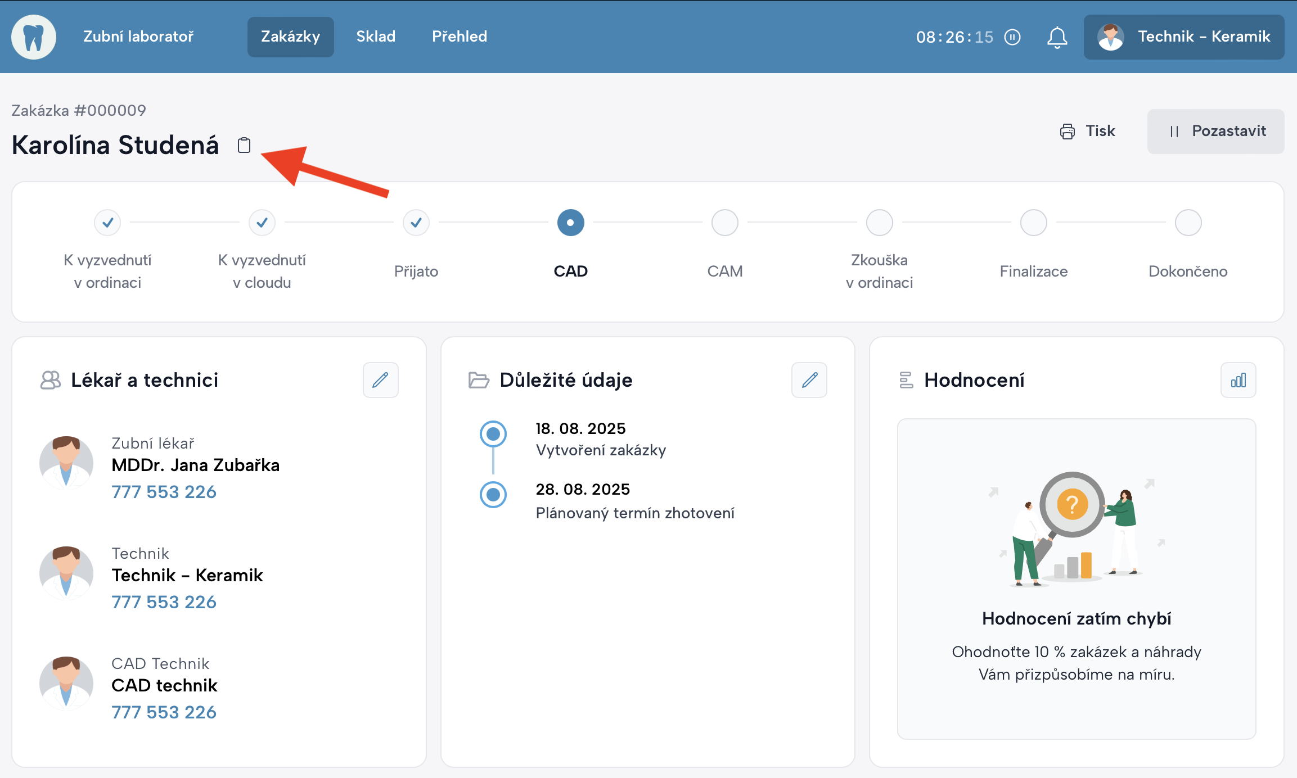Copy patient name with clipboard icon
Screen dimensions: 1297x778
point(244,145)
